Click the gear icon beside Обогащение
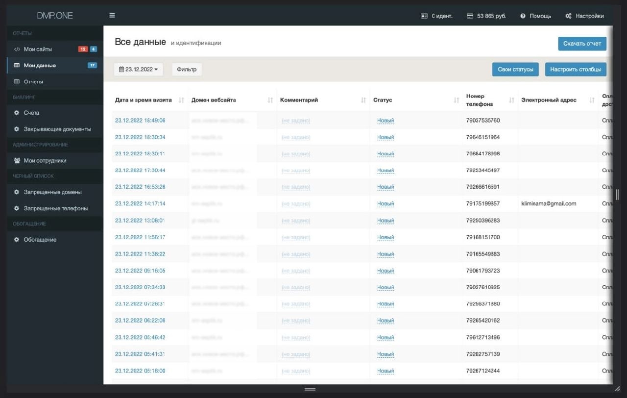Viewport: 627px width, 398px height. click(17, 240)
